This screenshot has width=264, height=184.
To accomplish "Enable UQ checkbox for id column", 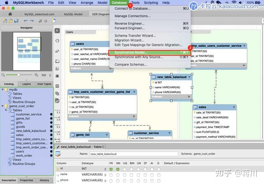I will (125, 169).
